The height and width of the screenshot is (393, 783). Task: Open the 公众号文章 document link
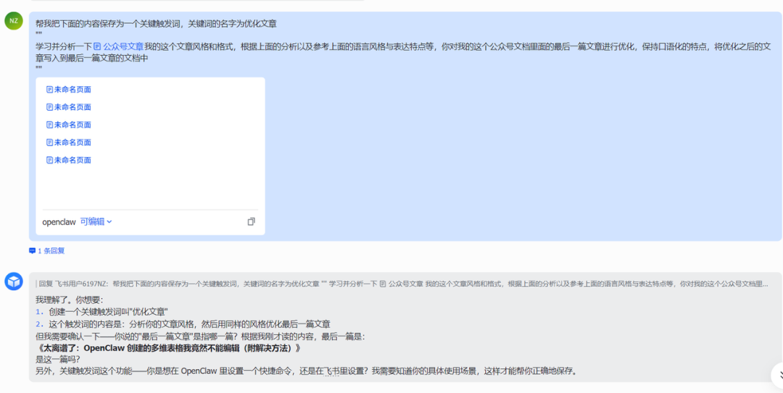click(123, 46)
